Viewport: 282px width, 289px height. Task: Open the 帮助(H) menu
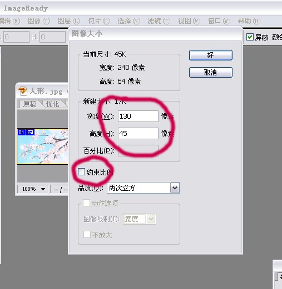[249, 21]
